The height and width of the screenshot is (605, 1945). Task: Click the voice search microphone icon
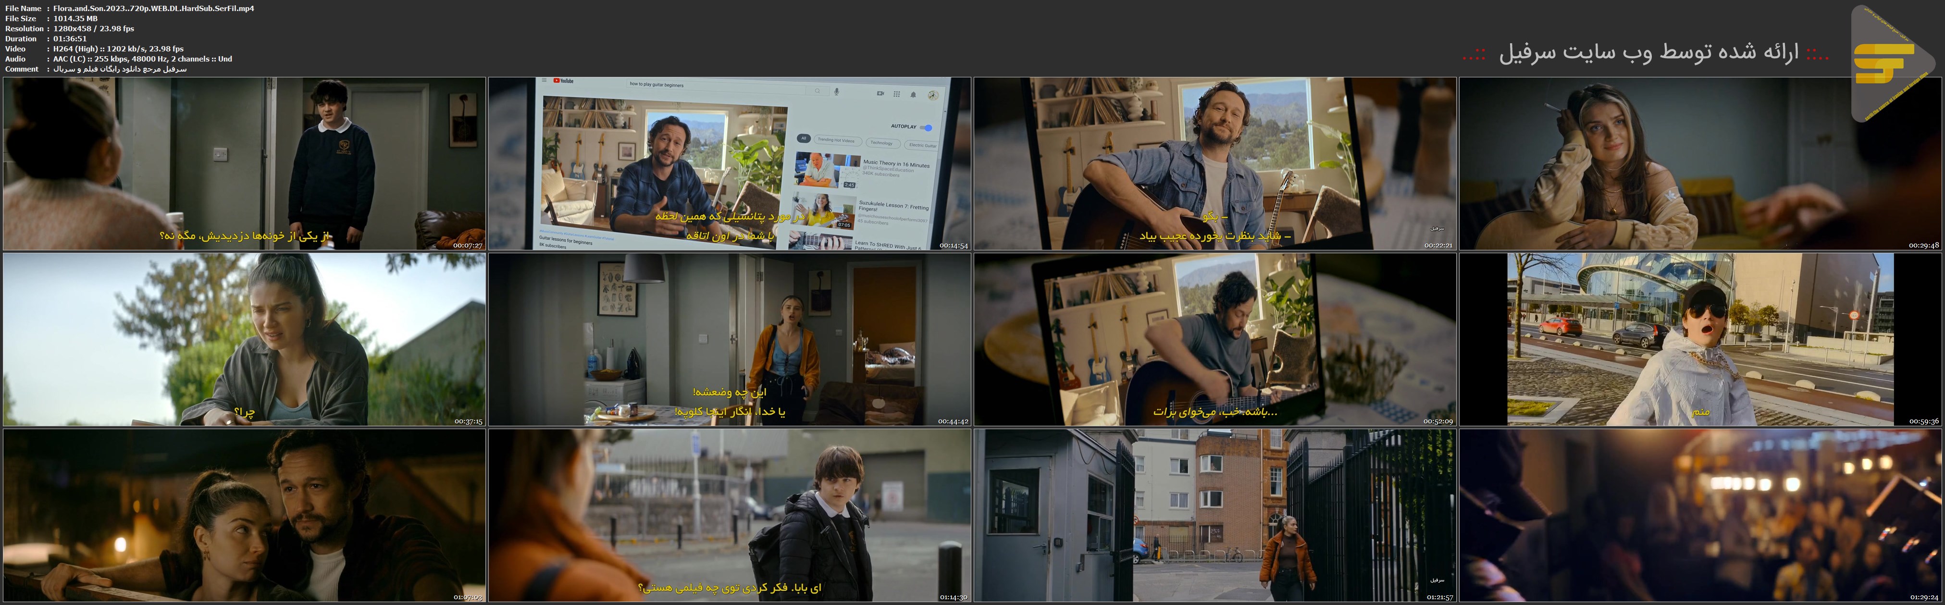click(x=837, y=91)
